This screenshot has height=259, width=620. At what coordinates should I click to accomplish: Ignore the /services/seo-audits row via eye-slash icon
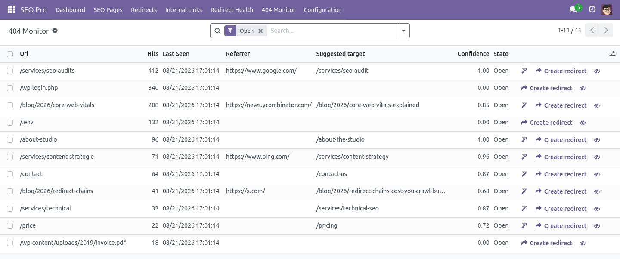coord(597,71)
